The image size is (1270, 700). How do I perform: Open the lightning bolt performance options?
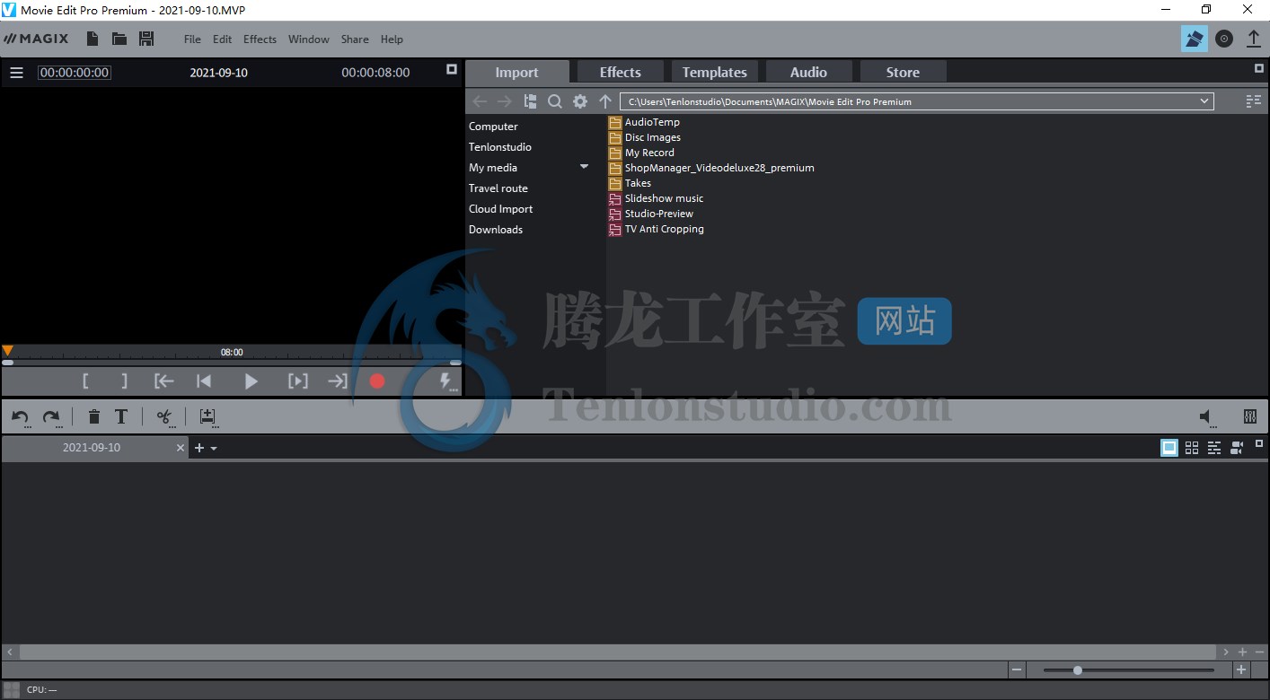(x=445, y=382)
